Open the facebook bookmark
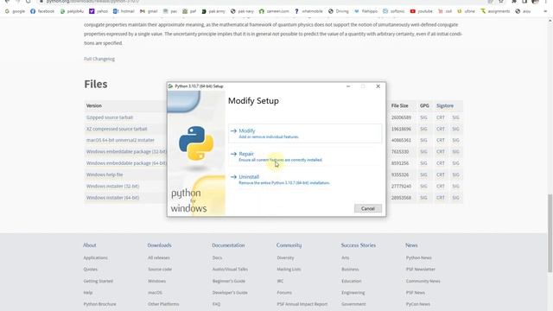 42,11
